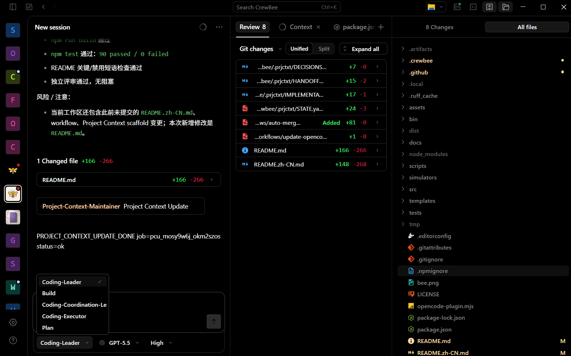The image size is (571, 356).
Task: Go back with the left arrow
Action: click(43, 7)
